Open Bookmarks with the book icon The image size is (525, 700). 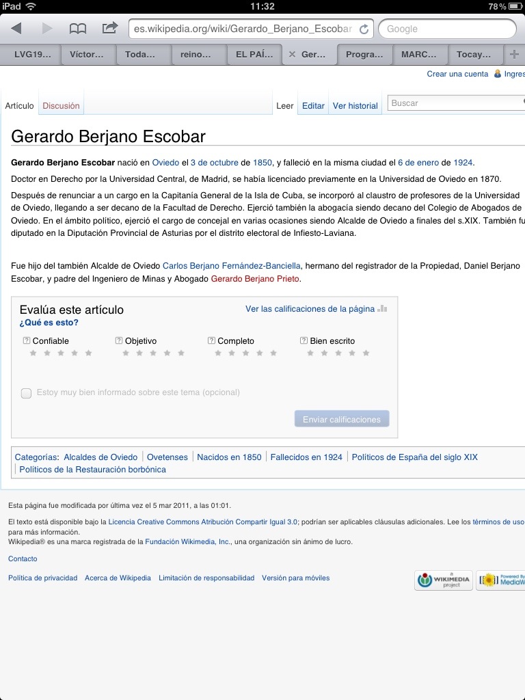pos(78,29)
